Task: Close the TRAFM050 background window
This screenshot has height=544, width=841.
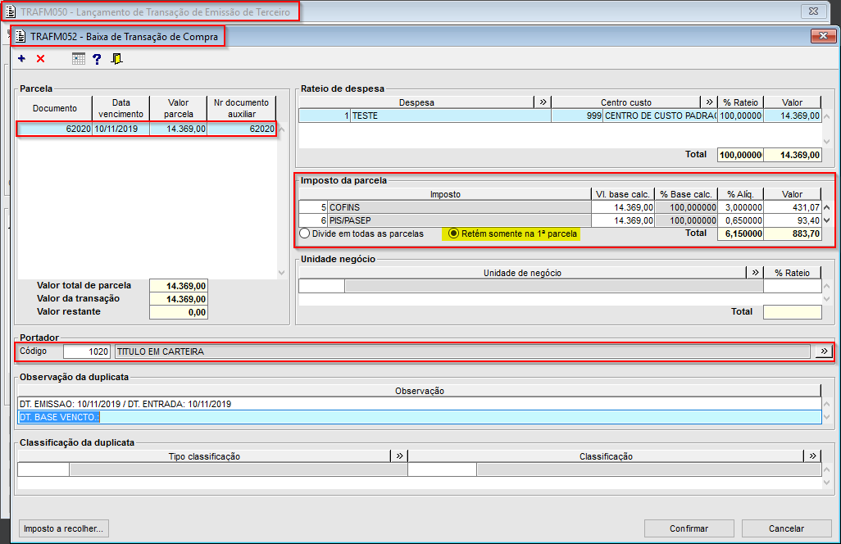Action: coord(814,11)
